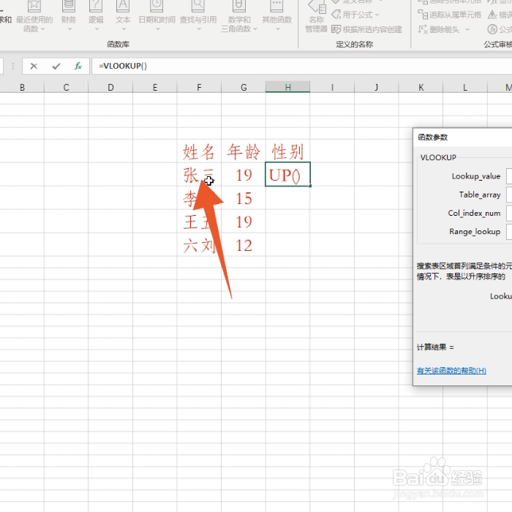Click Trace Dependents (追踪从属单元格)
512x512 pixels.
point(450,15)
